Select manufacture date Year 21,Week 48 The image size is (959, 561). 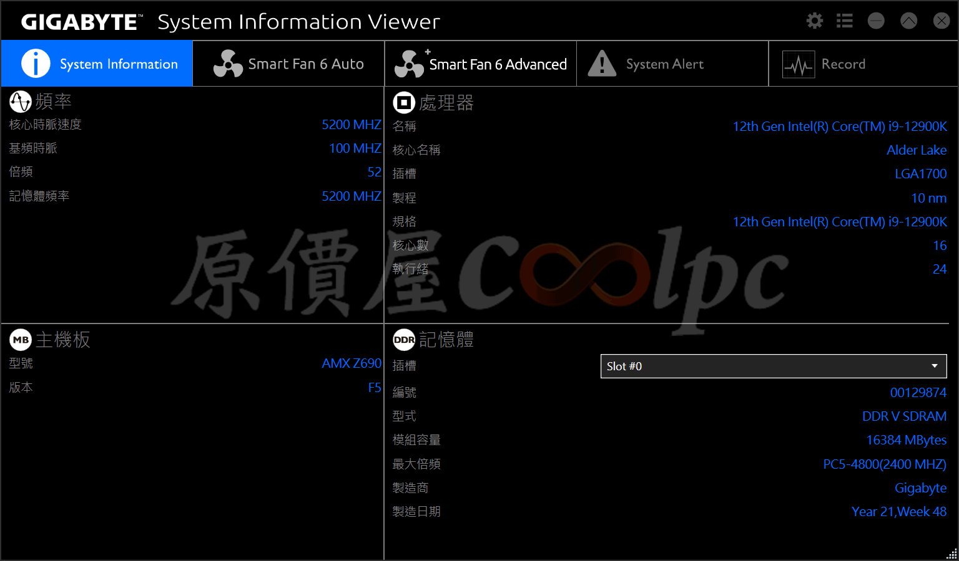tap(899, 512)
